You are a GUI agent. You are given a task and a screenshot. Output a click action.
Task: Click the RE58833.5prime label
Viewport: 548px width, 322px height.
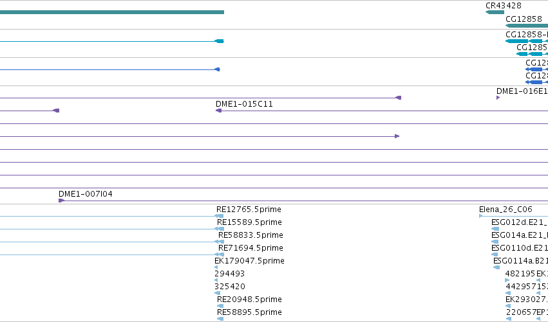coord(250,235)
